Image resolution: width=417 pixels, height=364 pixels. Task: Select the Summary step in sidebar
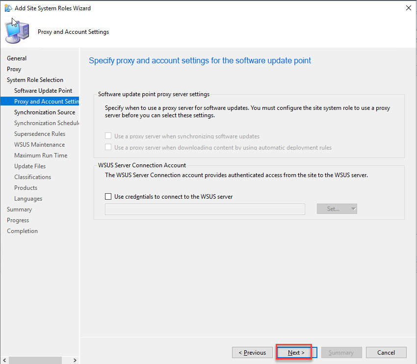19,209
